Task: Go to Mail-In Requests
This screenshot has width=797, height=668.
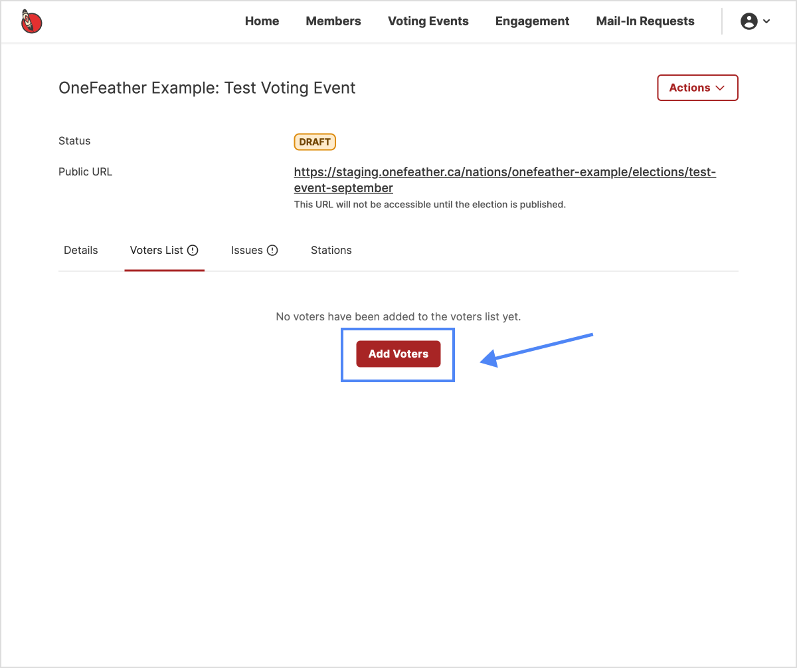Action: point(645,21)
